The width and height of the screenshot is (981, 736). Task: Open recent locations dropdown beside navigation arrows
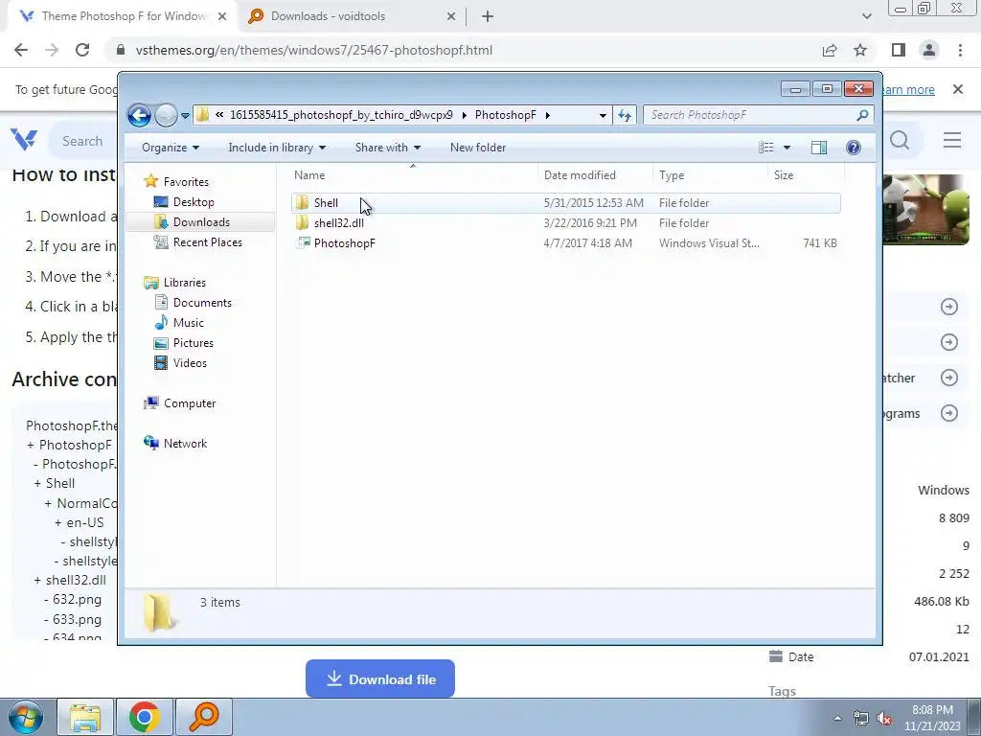pyautogui.click(x=185, y=116)
